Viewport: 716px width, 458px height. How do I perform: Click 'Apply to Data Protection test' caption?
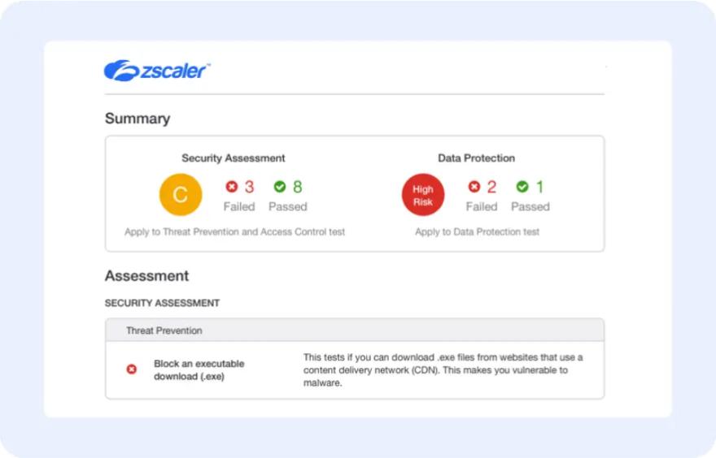(477, 232)
